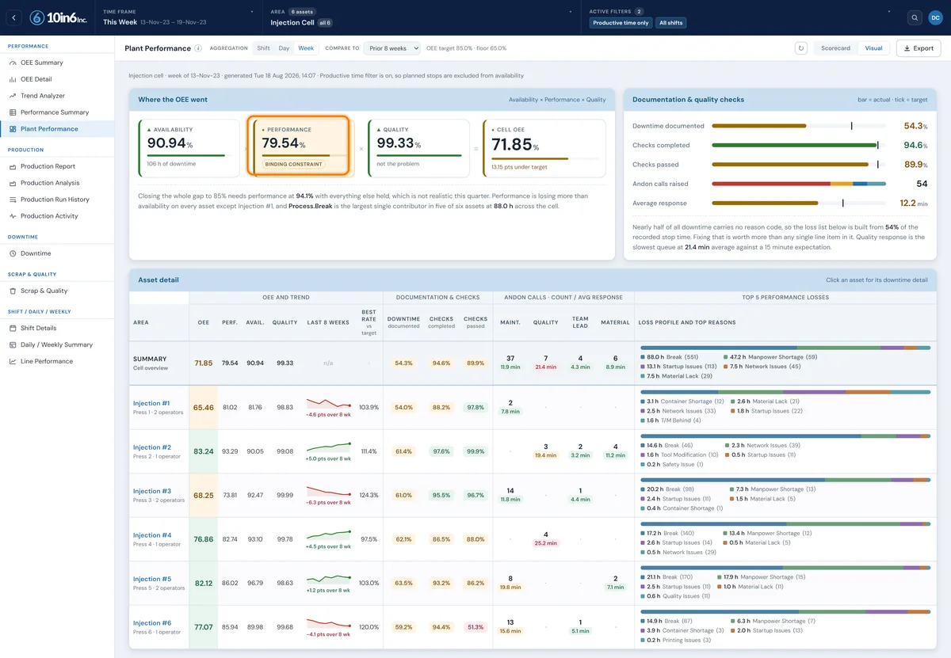Image resolution: width=951 pixels, height=658 pixels.
Task: Click the Injection #1 trend sparkline
Action: point(329,404)
